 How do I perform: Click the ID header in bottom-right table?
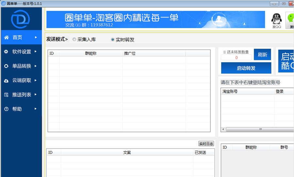pos(227,147)
